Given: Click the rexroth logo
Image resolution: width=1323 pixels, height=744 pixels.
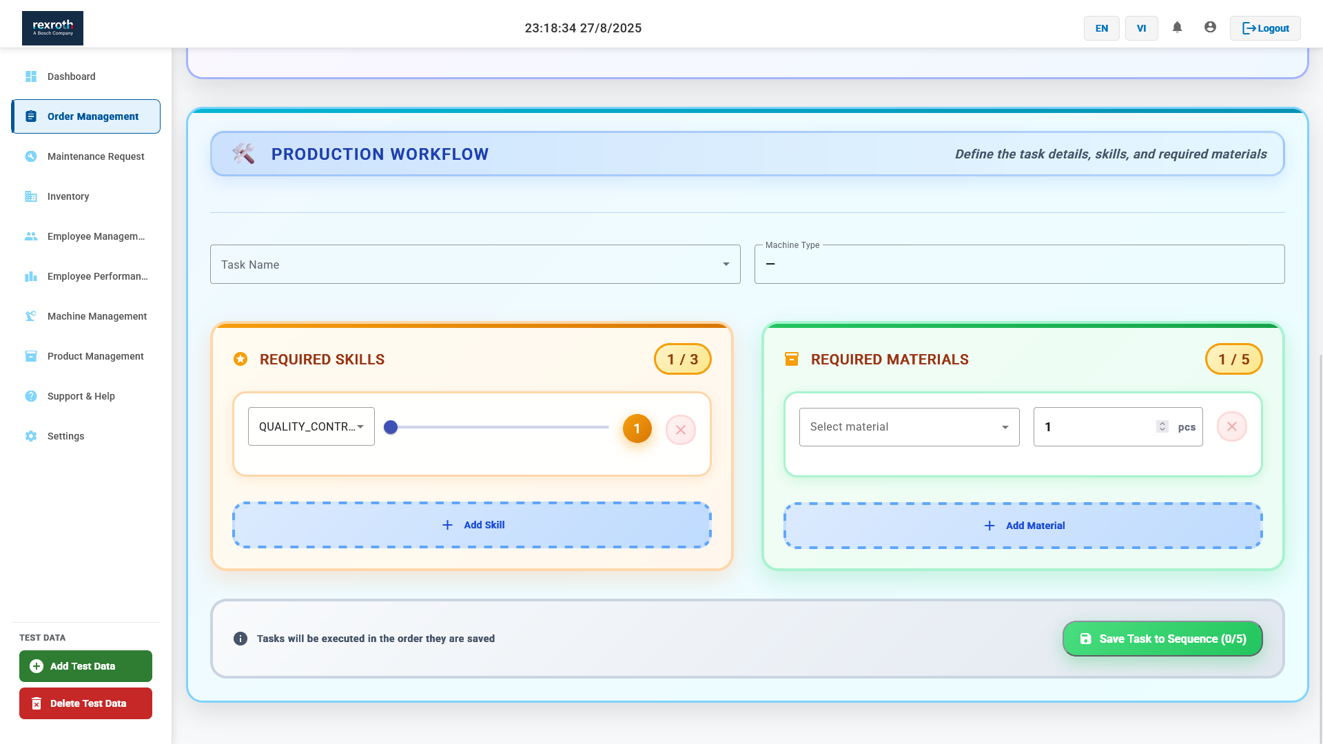Looking at the screenshot, I should (x=52, y=28).
